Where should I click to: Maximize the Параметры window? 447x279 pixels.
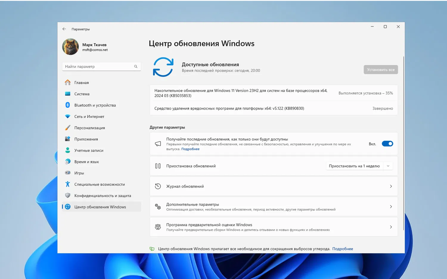pyautogui.click(x=385, y=27)
